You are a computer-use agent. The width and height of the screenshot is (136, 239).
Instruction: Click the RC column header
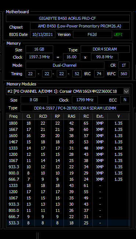tap(86, 117)
